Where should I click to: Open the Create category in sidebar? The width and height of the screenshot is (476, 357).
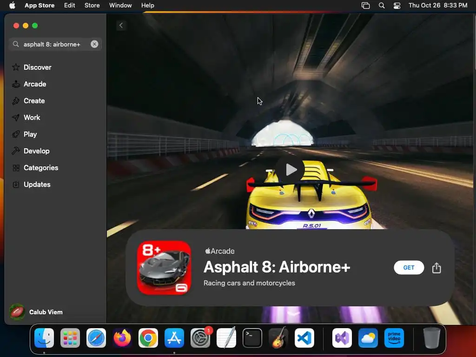tap(28, 101)
